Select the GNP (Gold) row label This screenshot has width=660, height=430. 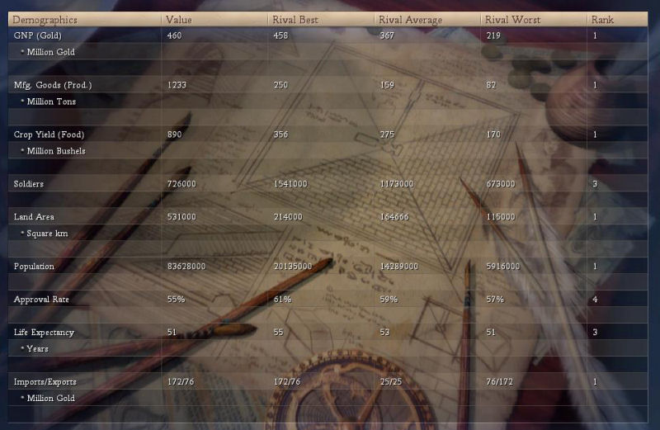coord(37,35)
